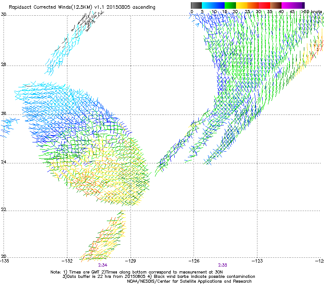Click the green 15-20 knots legend segment
Screen dimensions: 324x284
pos(230,5)
